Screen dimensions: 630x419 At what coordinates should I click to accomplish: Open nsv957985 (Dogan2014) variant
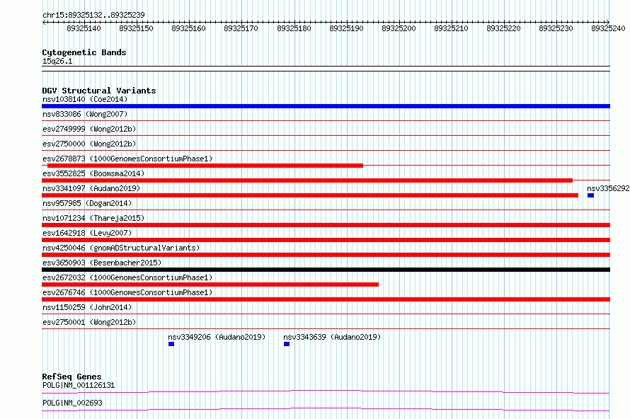(x=87, y=203)
